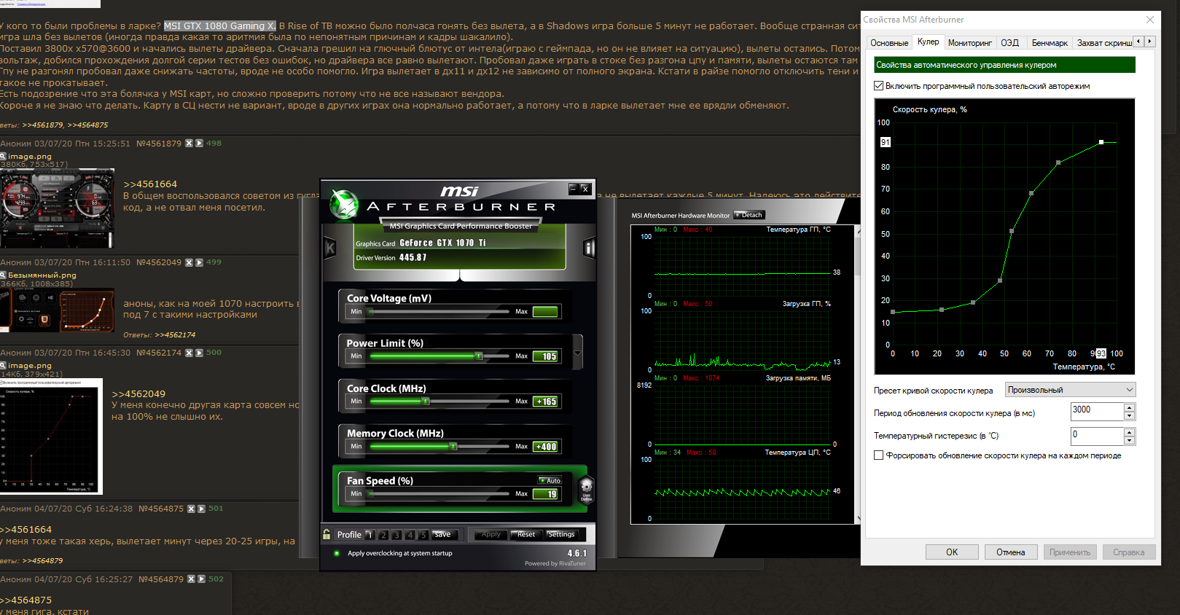Screen dimensions: 1180x615
Task: Hide post №4561879 with its X icon
Action: (x=189, y=144)
